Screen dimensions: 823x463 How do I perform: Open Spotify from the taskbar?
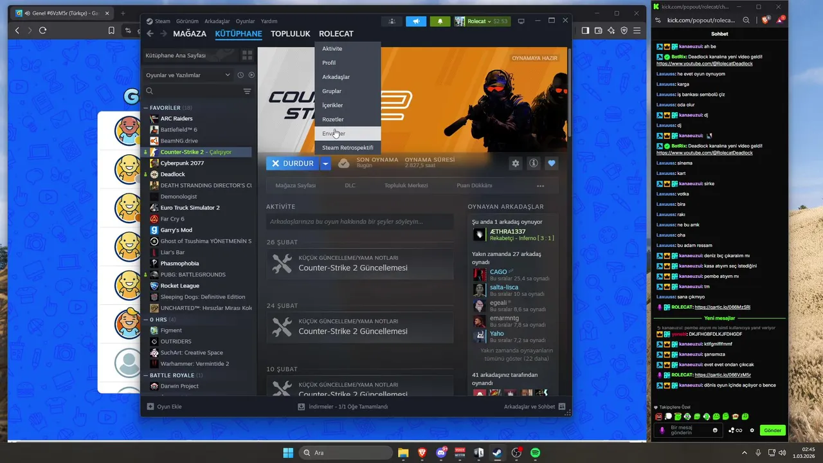point(535,453)
